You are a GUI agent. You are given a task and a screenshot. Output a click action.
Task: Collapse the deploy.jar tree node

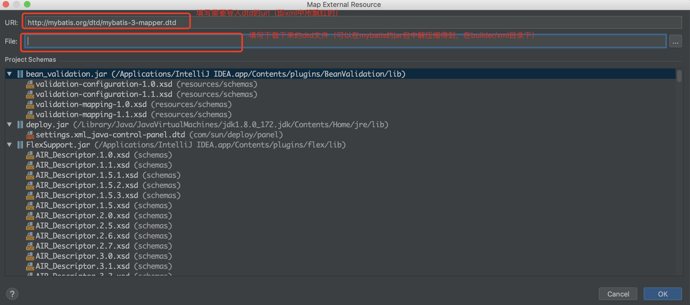click(x=10, y=124)
